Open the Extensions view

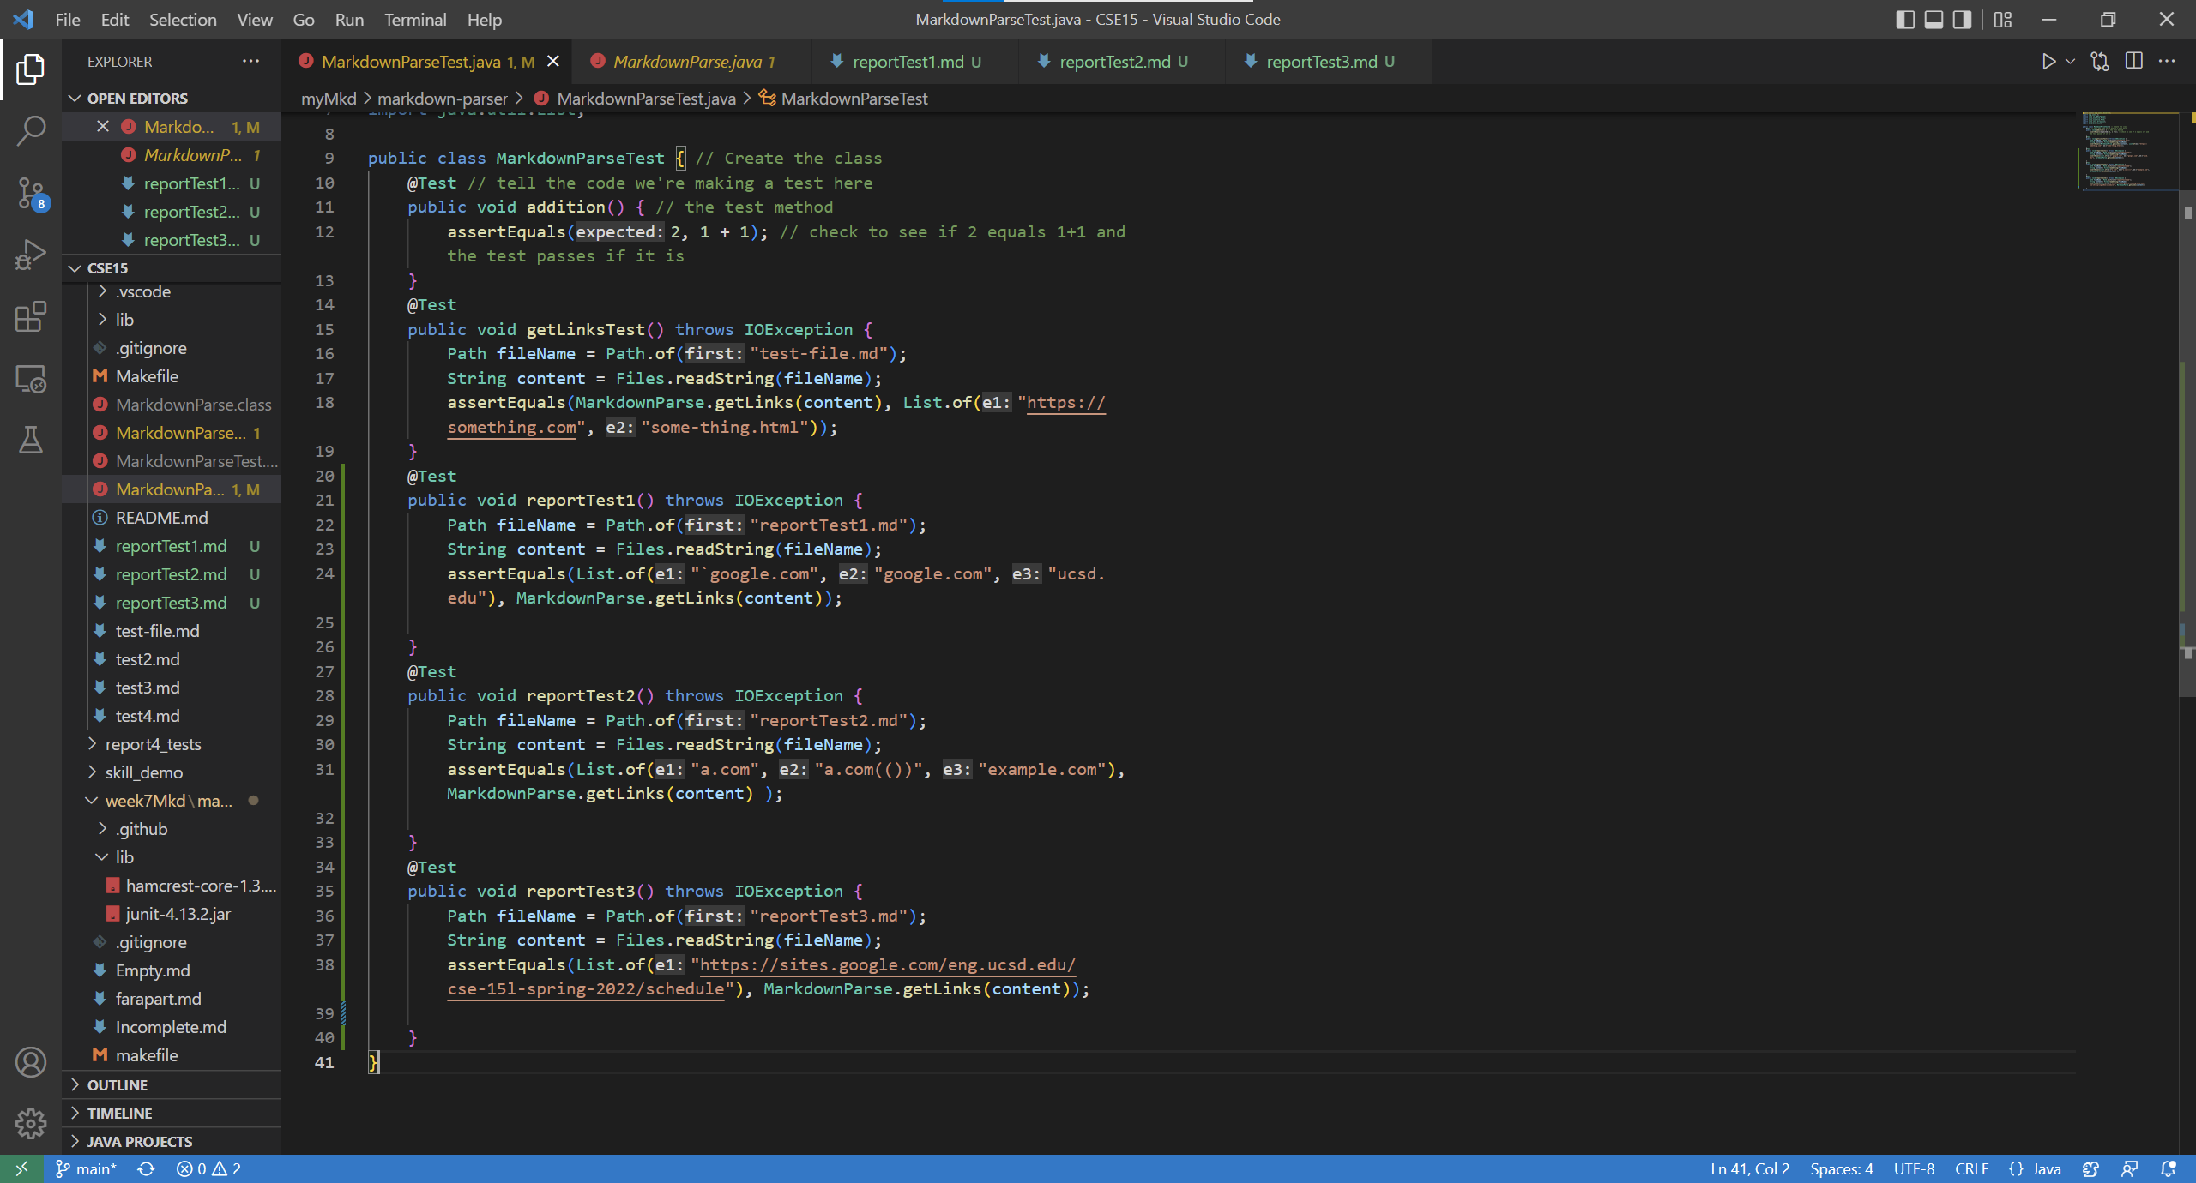(31, 316)
